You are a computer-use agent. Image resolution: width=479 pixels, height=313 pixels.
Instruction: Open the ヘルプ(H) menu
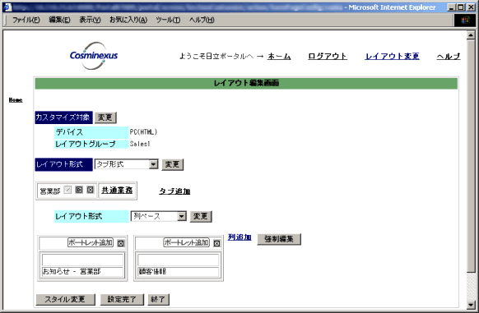pyautogui.click(x=202, y=20)
